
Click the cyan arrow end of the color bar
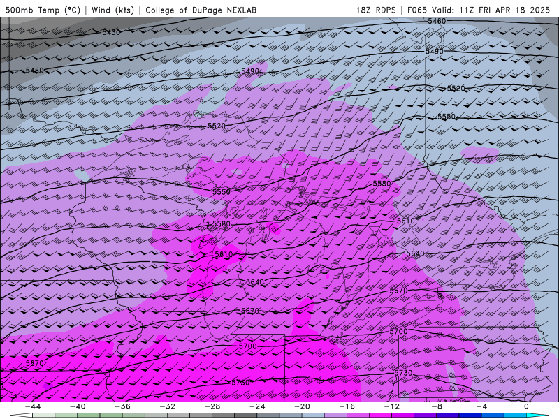click(x=538, y=416)
